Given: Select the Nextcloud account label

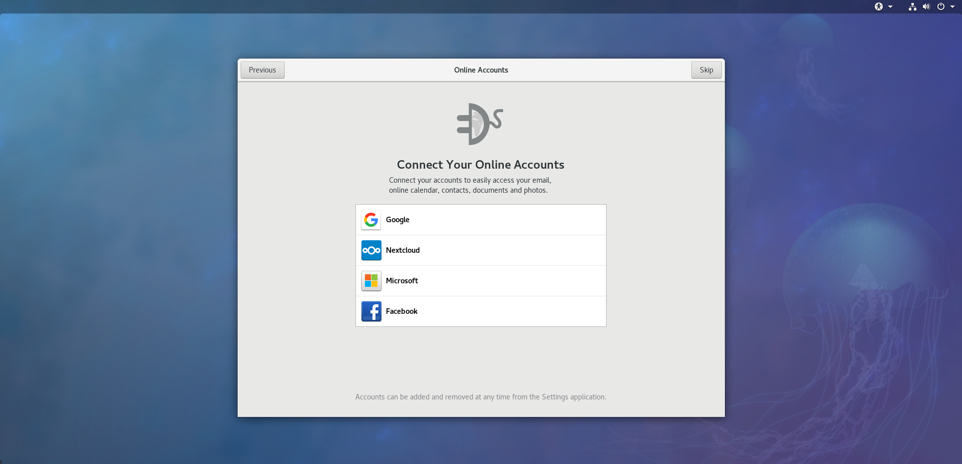Looking at the screenshot, I should 403,250.
